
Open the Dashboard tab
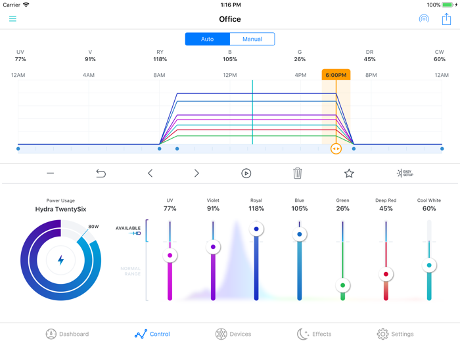pyautogui.click(x=68, y=334)
